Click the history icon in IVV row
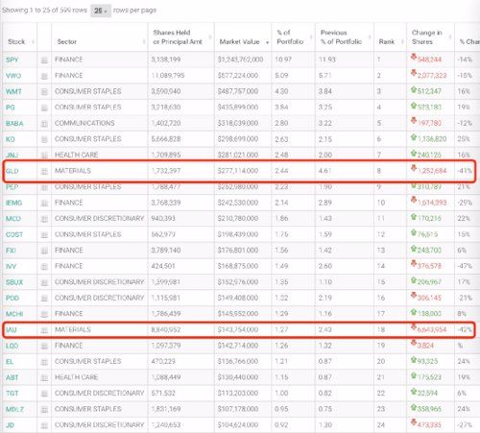 pyautogui.click(x=44, y=267)
